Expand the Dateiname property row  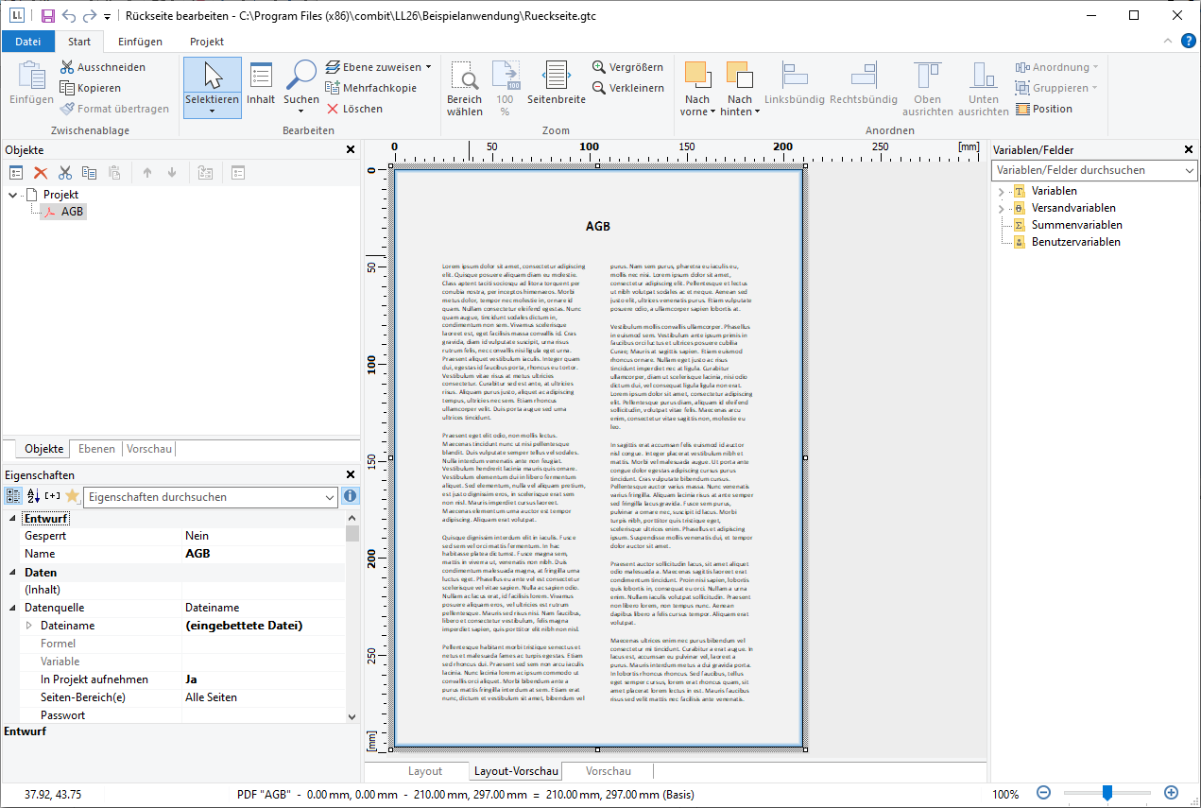click(x=28, y=626)
